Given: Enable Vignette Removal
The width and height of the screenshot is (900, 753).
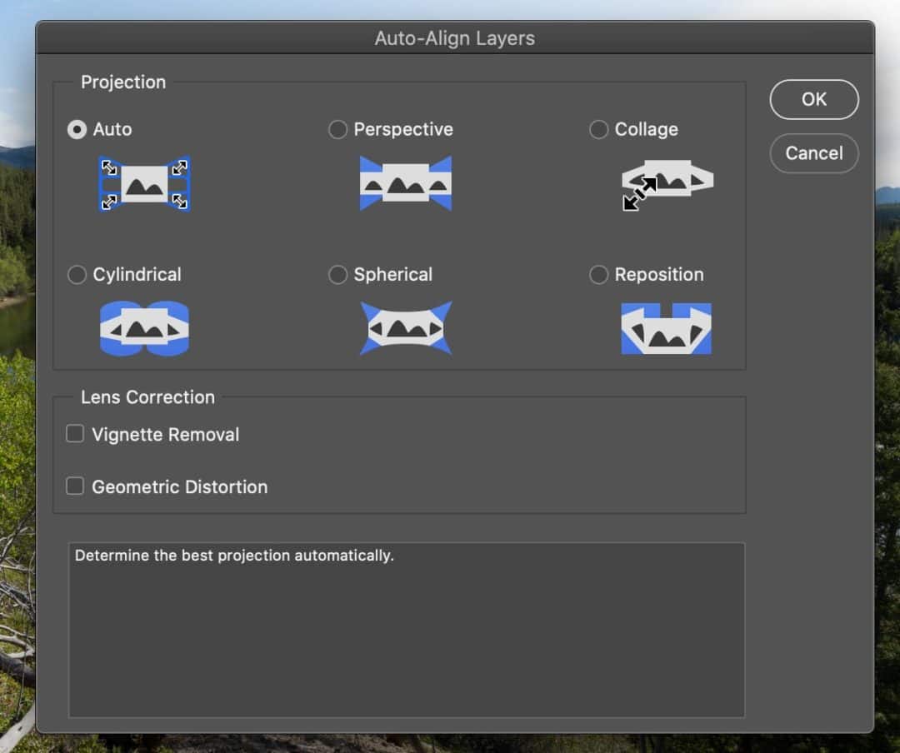Looking at the screenshot, I should click(74, 433).
